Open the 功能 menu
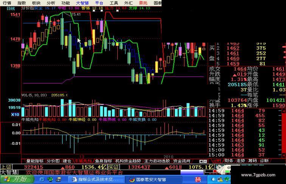The image size is (286, 184). 65,3
